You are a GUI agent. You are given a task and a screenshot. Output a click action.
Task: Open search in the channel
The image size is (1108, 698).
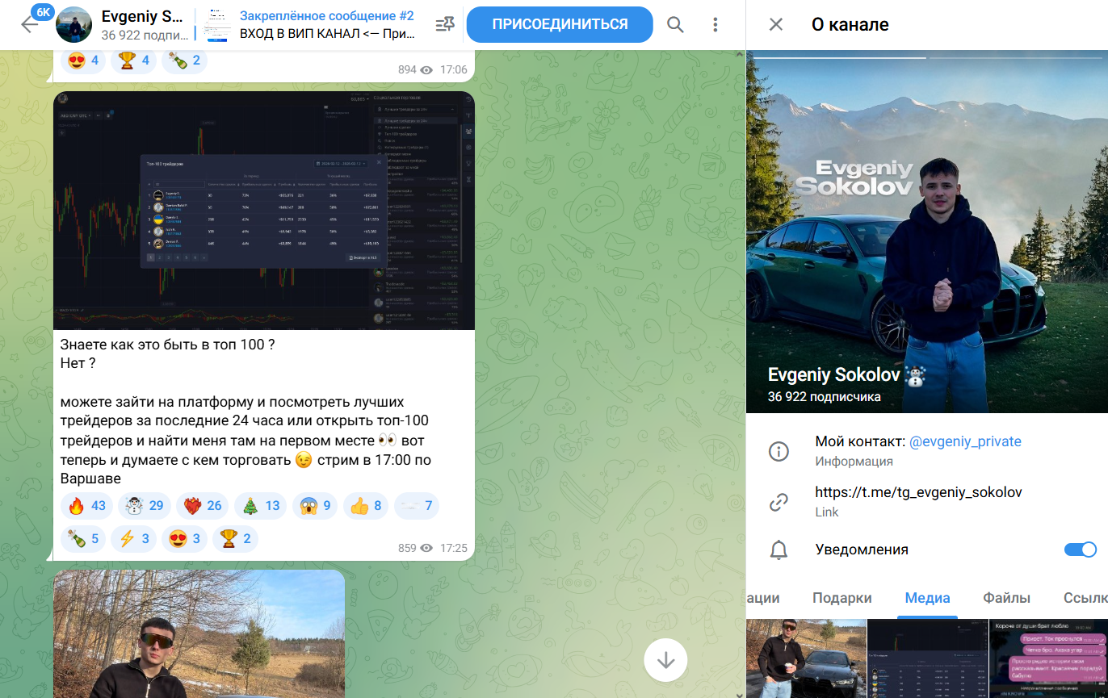(x=675, y=24)
